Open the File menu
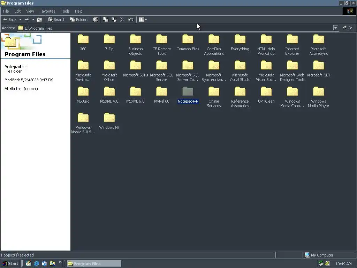This screenshot has height=268, width=357. (x=6, y=11)
